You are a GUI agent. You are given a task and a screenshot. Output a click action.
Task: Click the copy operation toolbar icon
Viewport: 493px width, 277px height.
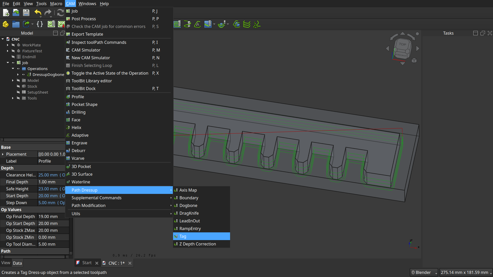tap(236, 24)
